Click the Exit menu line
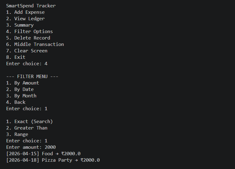The width and height of the screenshot is (235, 169). [x=16, y=57]
